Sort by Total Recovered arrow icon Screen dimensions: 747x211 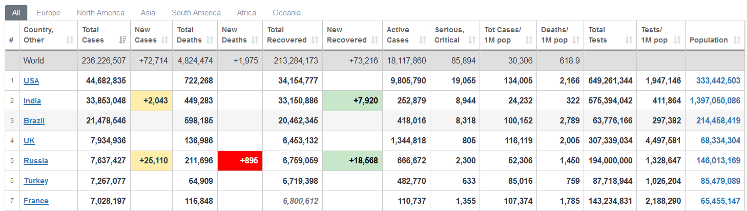316,40
